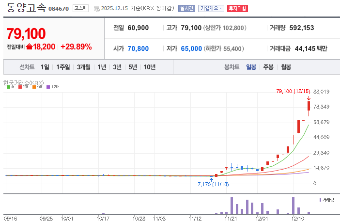Click the upper limit 102,800 text
340x222 pixels.
[x=225, y=28]
